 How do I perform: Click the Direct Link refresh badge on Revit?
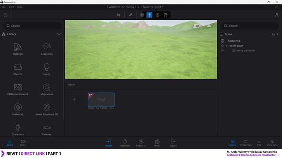click(90, 95)
